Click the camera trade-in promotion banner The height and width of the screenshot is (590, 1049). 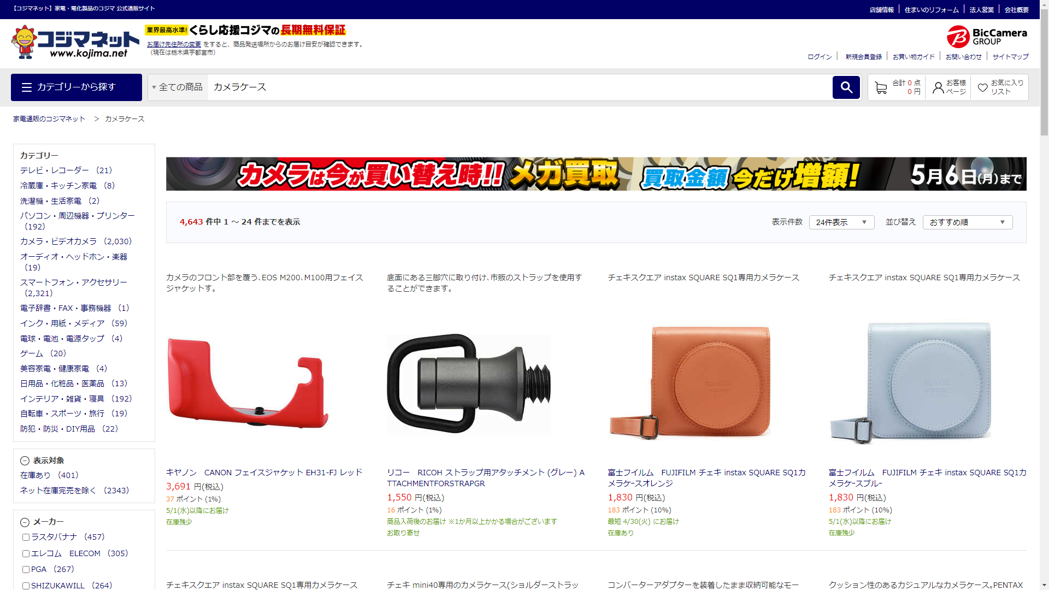(x=596, y=174)
